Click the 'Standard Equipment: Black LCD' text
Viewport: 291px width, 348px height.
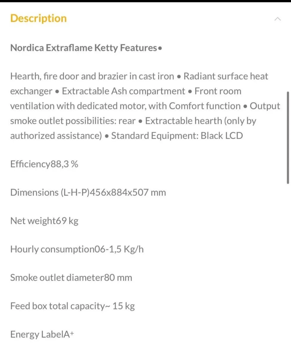[177, 136]
